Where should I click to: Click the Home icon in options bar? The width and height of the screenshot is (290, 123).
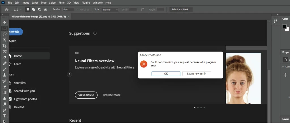[x=7, y=9]
